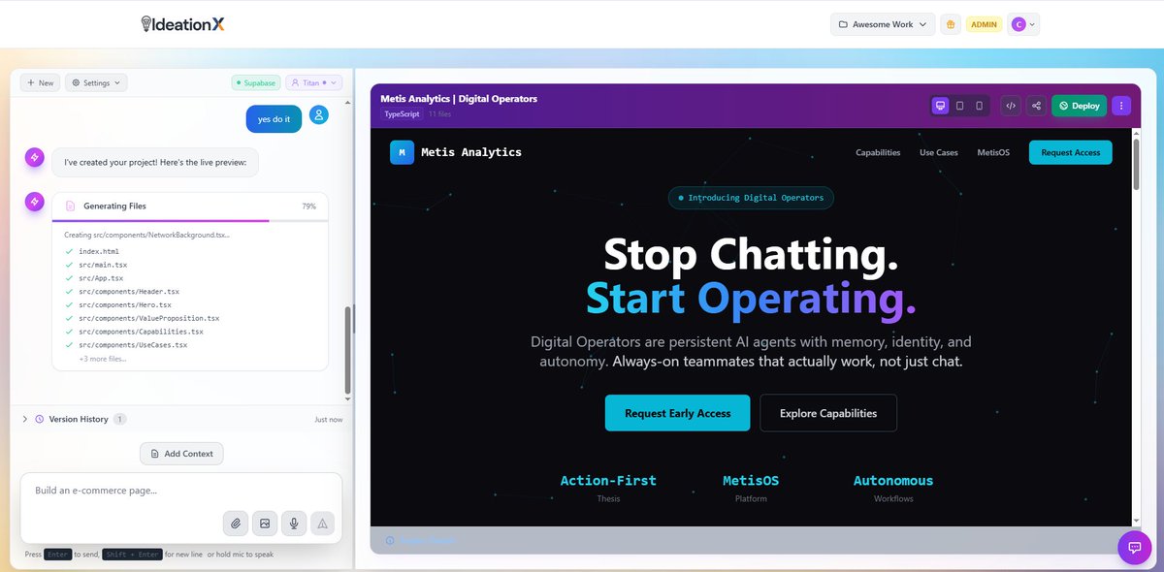Switch preview to mobile view icon

pyautogui.click(x=980, y=106)
